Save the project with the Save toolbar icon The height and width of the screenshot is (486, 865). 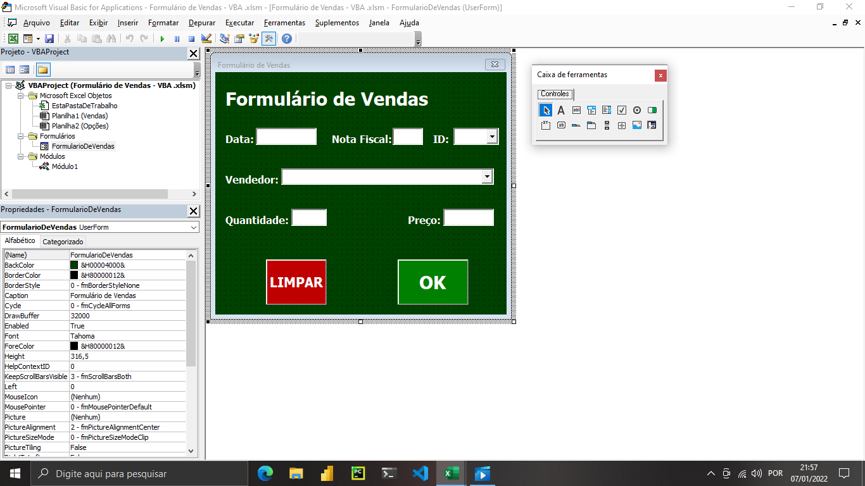(x=50, y=38)
